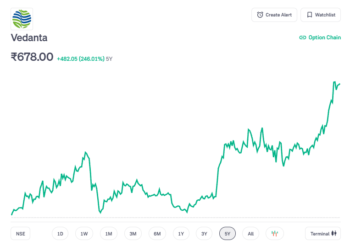Click the peak of the price line
The image size is (350, 251).
pyautogui.click(x=334, y=82)
